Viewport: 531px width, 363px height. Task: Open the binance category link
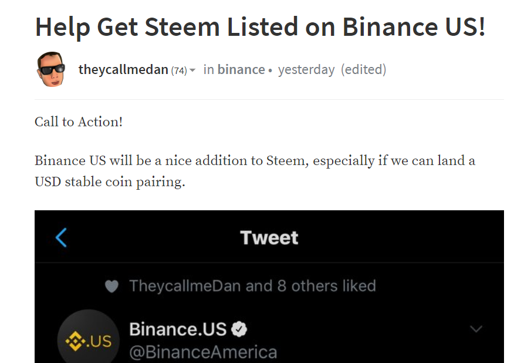coord(241,70)
